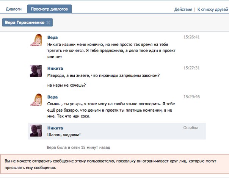Screen dimensions: 229x178
Task: Click the Никита name above the Мавроди message
Action: pos(55,68)
